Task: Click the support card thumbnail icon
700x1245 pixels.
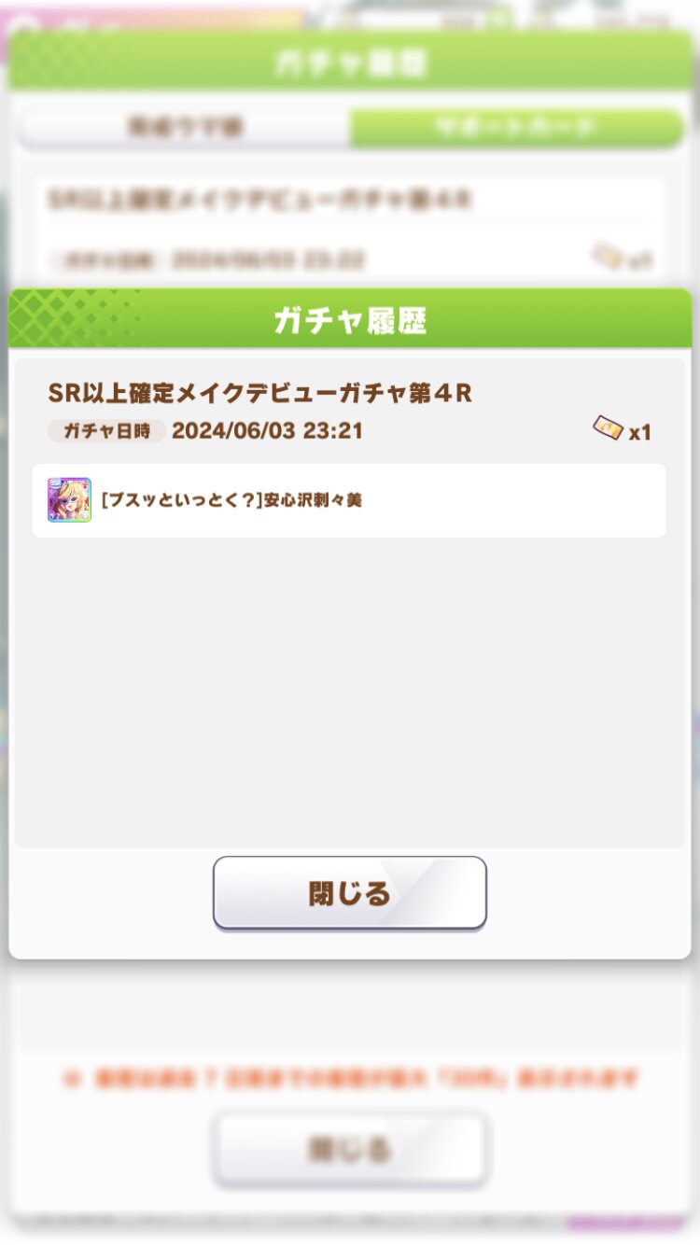Action: 69,500
